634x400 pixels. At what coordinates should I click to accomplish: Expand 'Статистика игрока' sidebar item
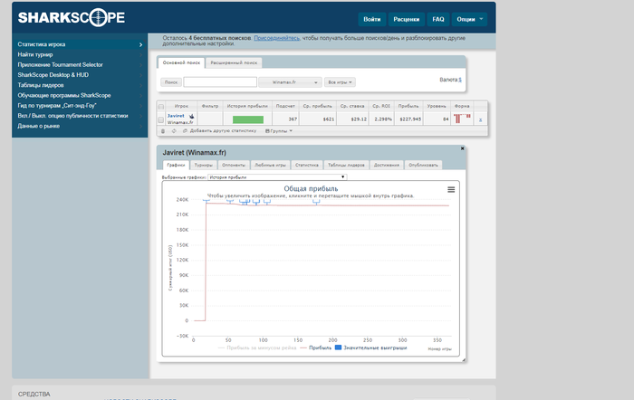point(80,44)
